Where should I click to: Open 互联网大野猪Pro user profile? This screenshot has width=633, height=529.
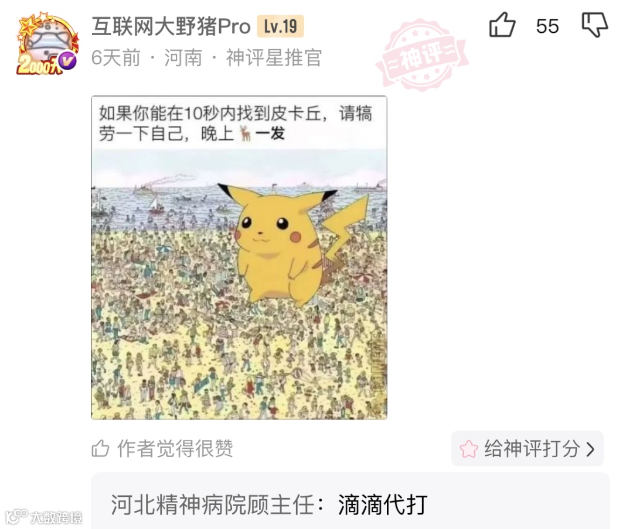(171, 26)
